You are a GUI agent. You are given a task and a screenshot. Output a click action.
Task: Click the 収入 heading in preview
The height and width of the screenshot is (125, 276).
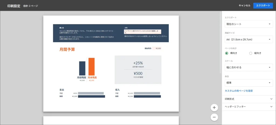pyautogui.click(x=118, y=90)
